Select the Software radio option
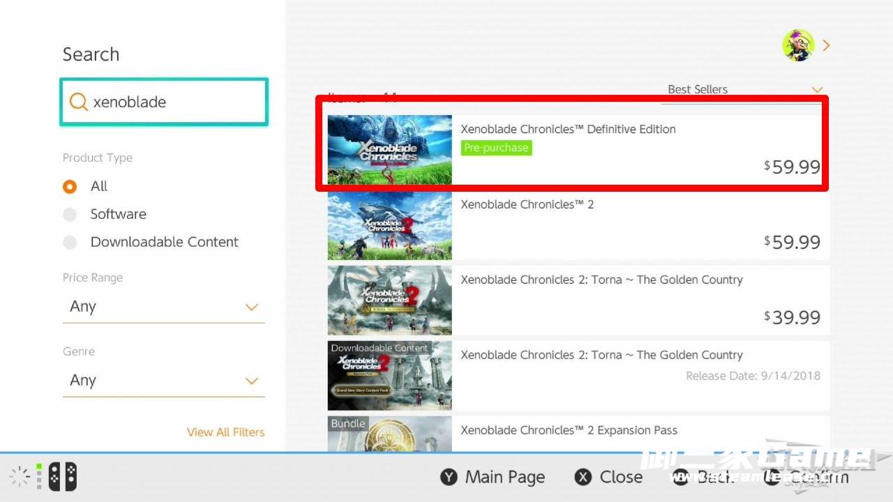Screen dimensions: 893x502 (70, 215)
